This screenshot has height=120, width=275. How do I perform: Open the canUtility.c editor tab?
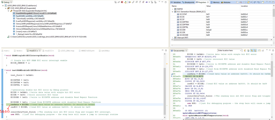pos(104,51)
